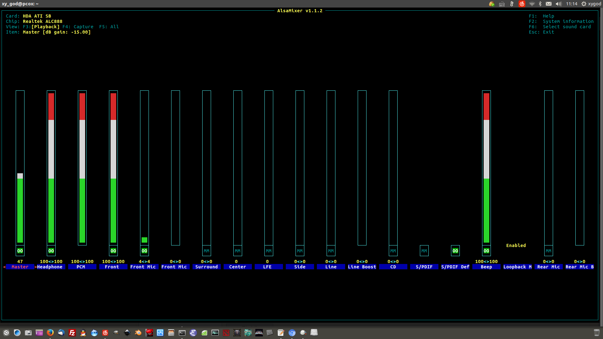Open the xygod session menu
This screenshot has height=339, width=603.
tap(591, 4)
